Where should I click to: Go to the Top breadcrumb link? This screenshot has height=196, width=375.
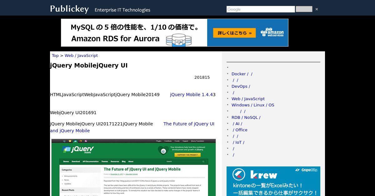[x=55, y=56]
